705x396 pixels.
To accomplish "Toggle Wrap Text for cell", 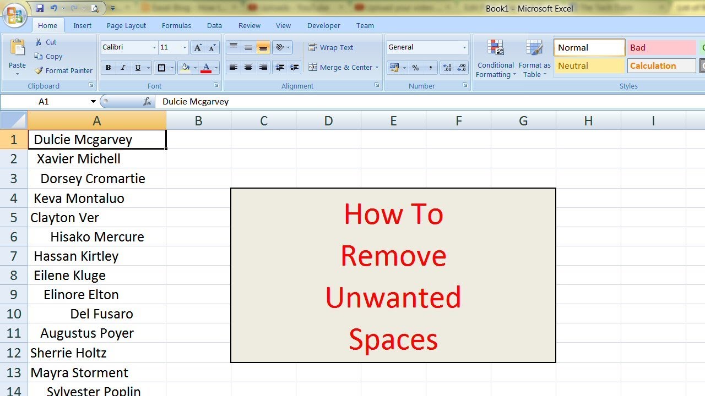I will coord(330,47).
